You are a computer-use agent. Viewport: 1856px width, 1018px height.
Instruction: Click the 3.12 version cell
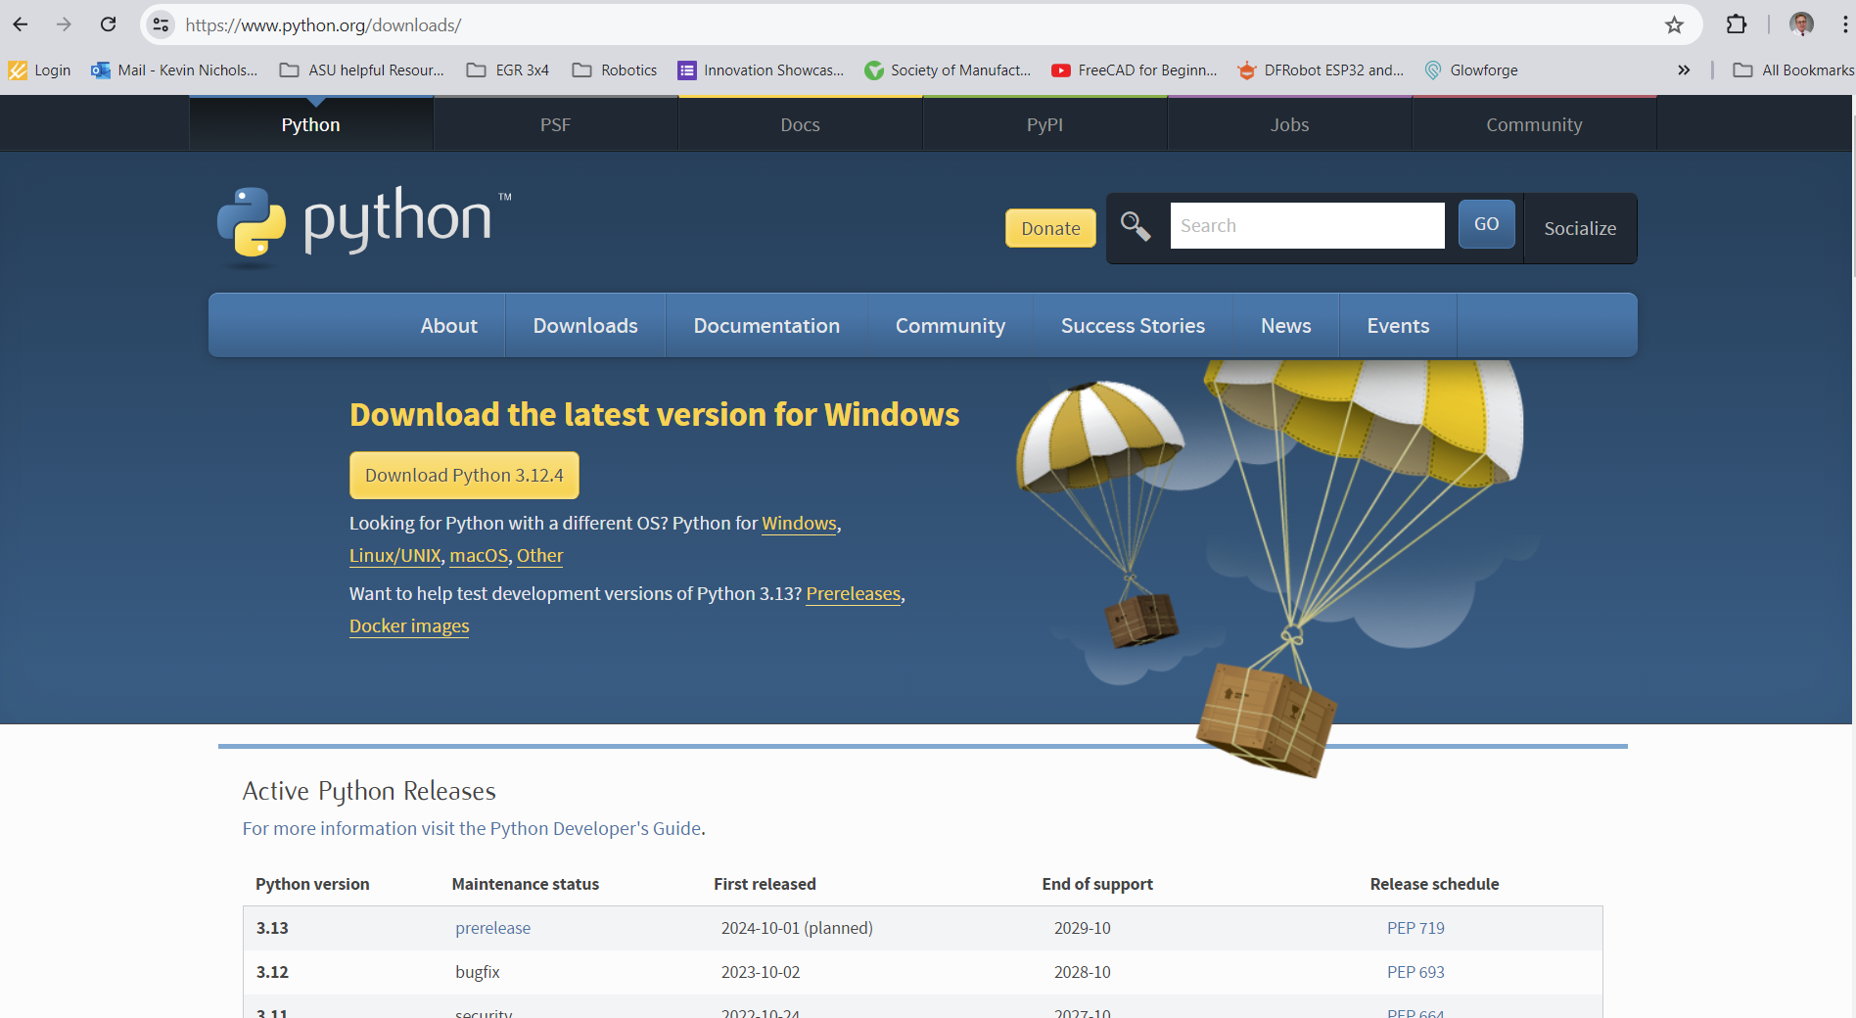coord(272,972)
